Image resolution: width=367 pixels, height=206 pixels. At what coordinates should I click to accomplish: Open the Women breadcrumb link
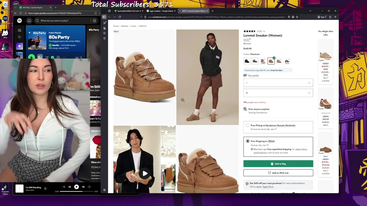pos(124,26)
